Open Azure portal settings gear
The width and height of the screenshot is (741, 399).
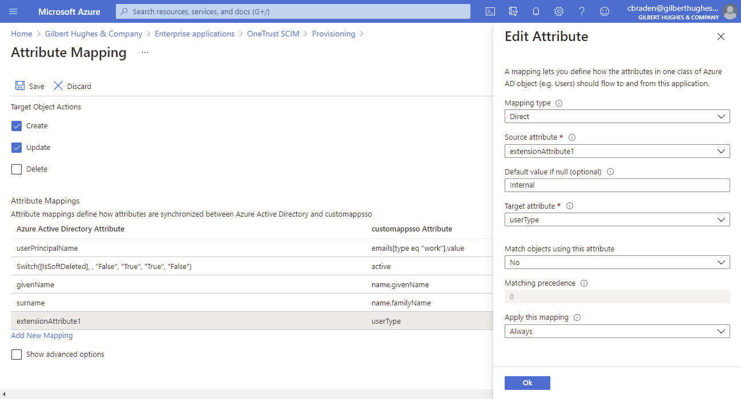[x=558, y=11]
